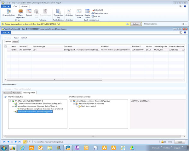Open the Work items tab
This screenshot has width=189, height=151.
tap(17, 93)
